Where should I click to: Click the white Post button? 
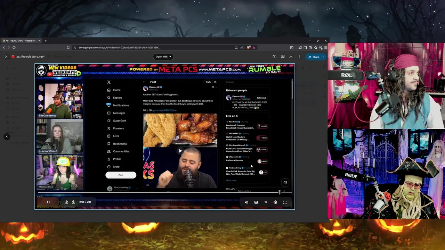click(121, 175)
